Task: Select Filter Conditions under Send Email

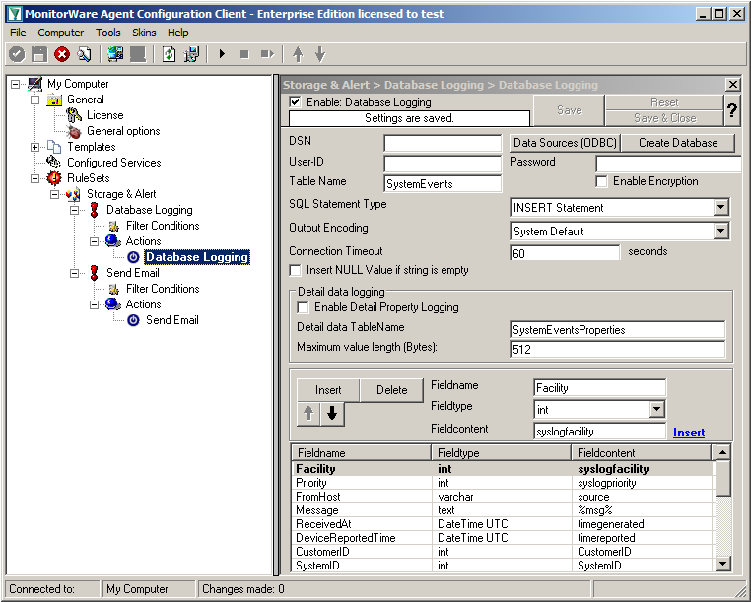Action: pos(163,289)
